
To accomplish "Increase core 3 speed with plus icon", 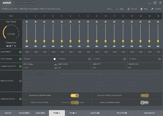I will click(x=44, y=22).
